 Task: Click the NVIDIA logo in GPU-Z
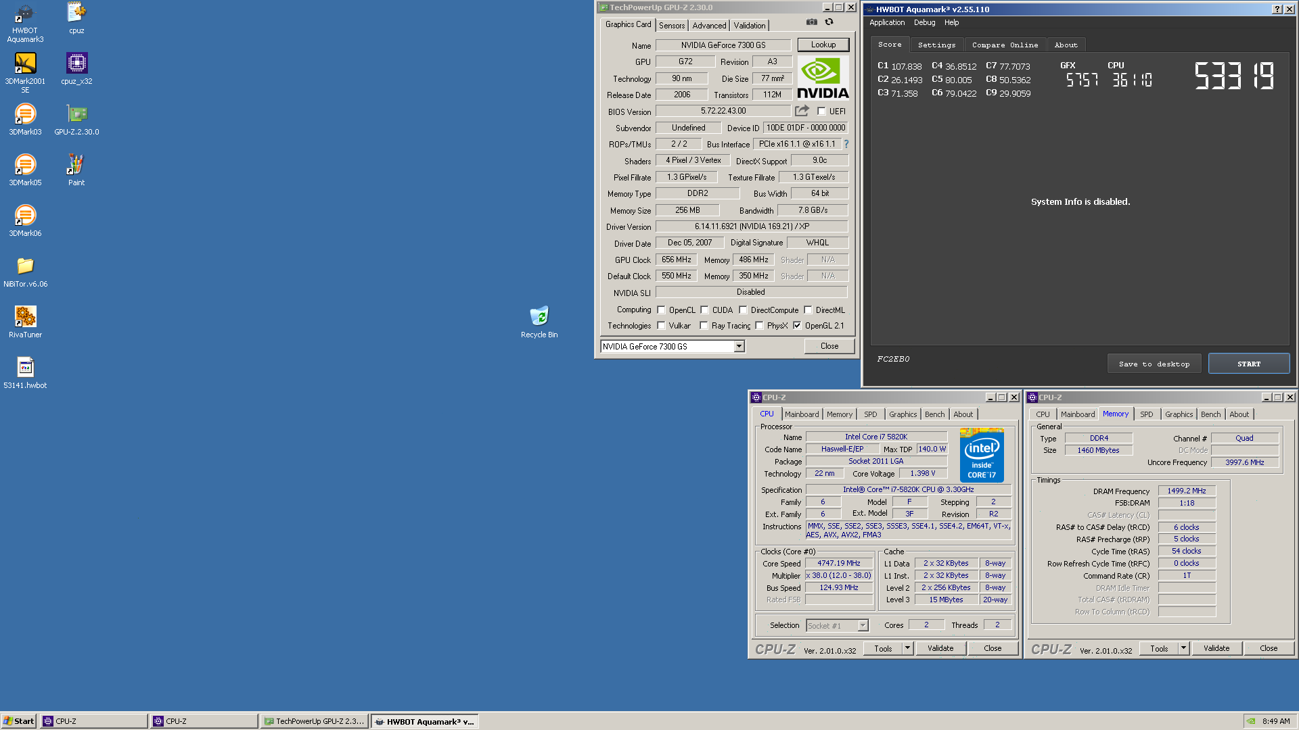823,78
